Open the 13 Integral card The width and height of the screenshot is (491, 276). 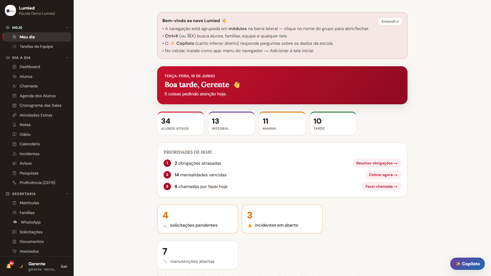click(x=231, y=123)
